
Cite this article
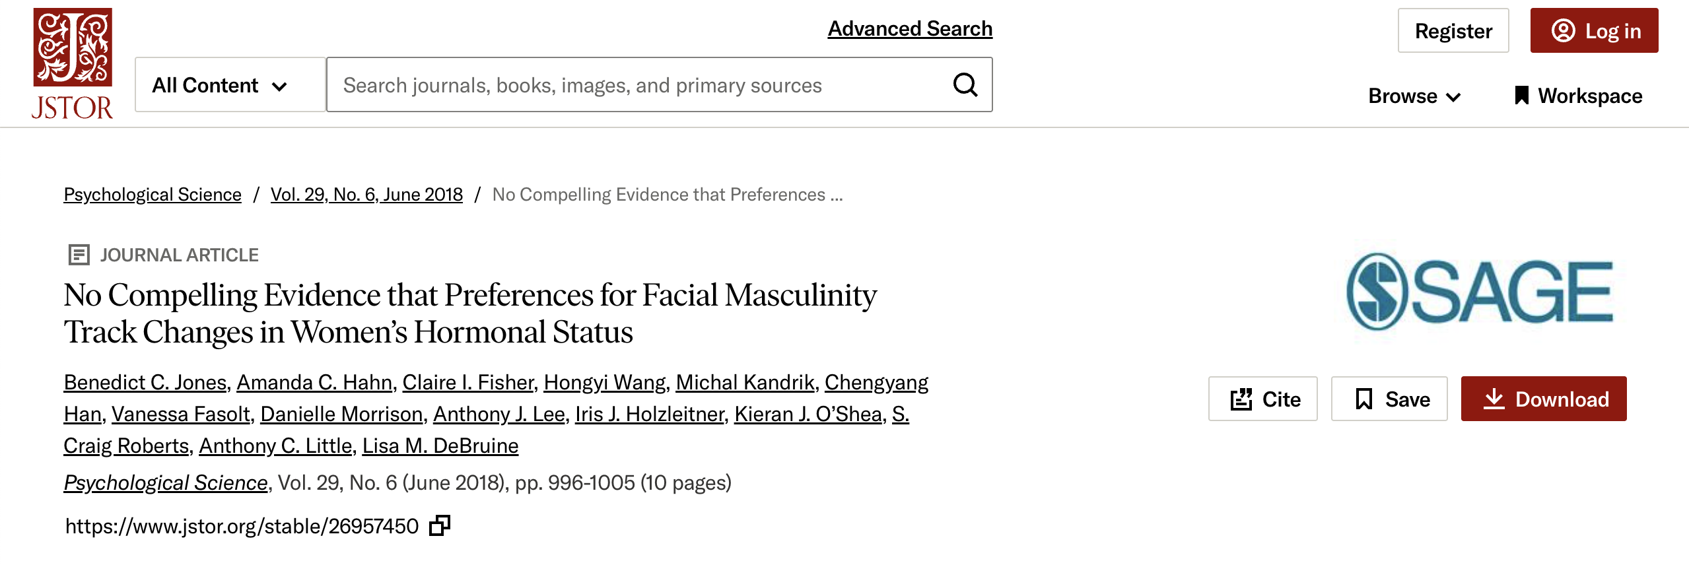pyautogui.click(x=1262, y=399)
